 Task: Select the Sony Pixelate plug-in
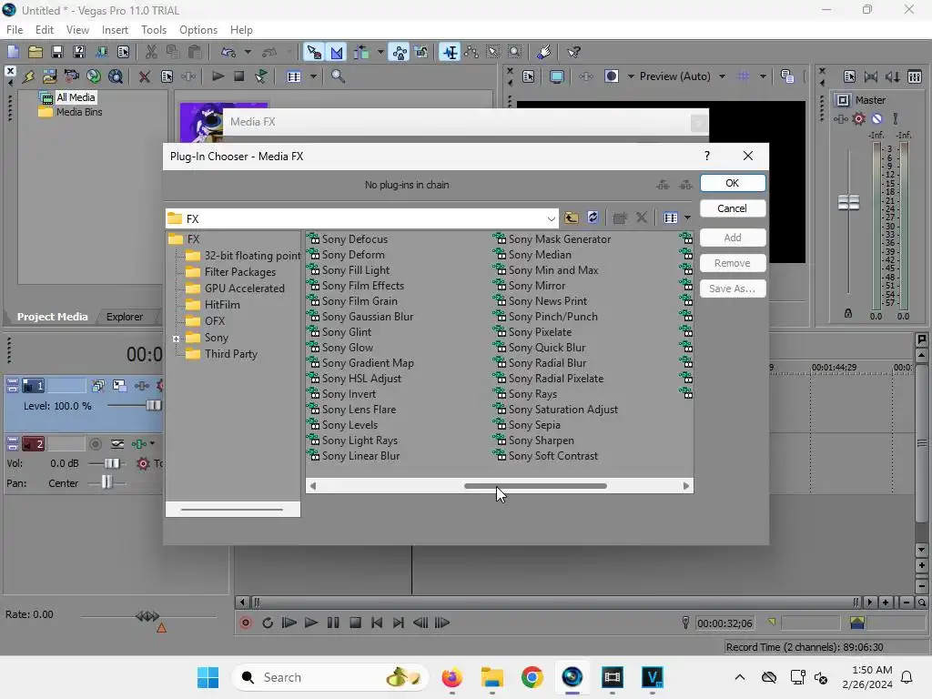pyautogui.click(x=540, y=332)
